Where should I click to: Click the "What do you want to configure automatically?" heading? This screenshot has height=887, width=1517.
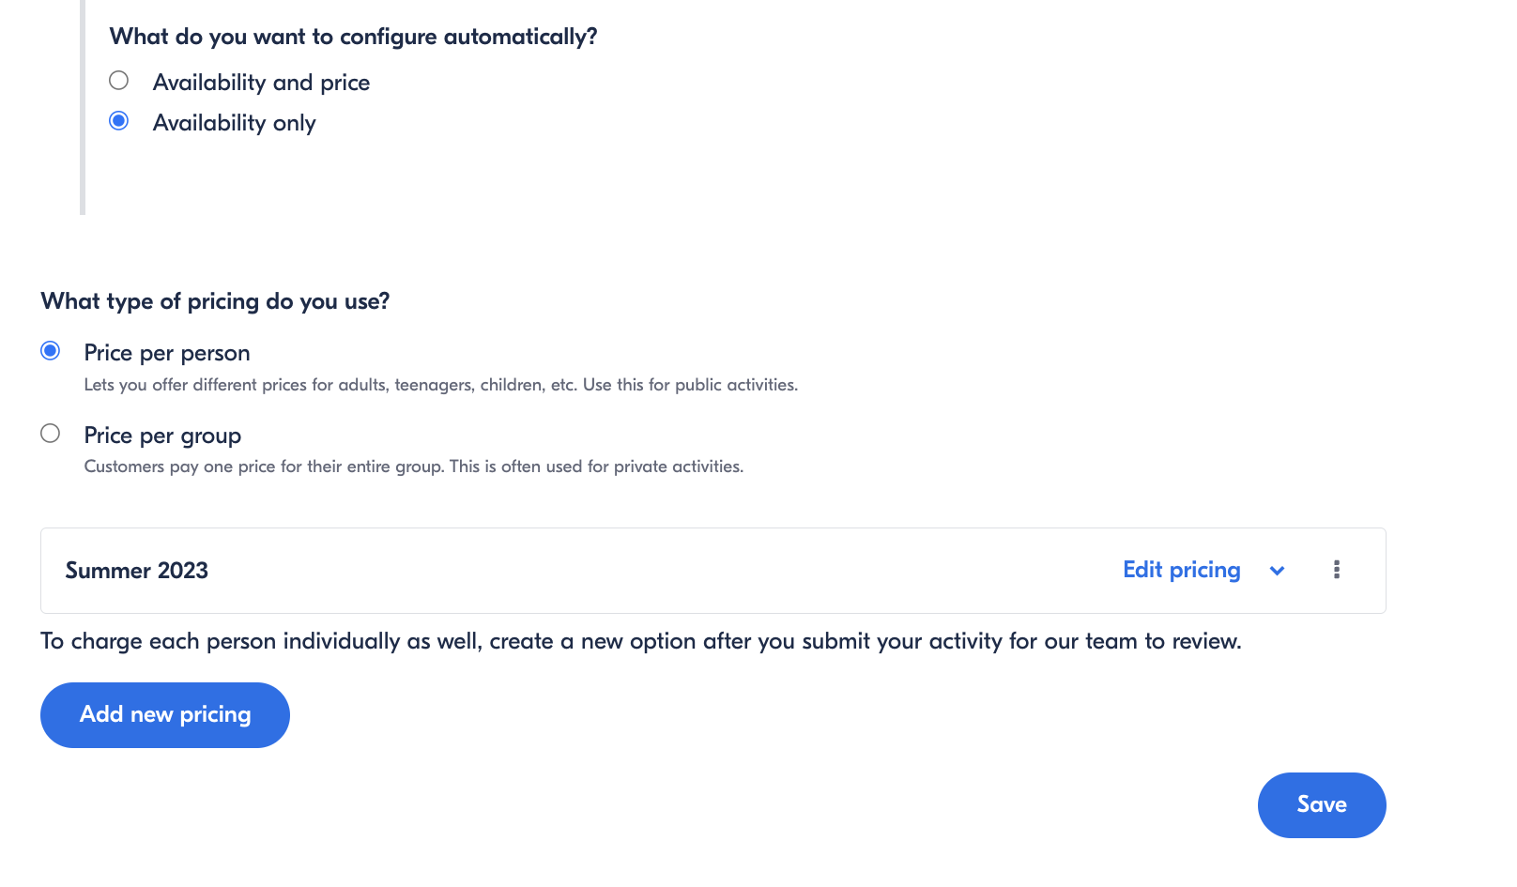tap(353, 37)
